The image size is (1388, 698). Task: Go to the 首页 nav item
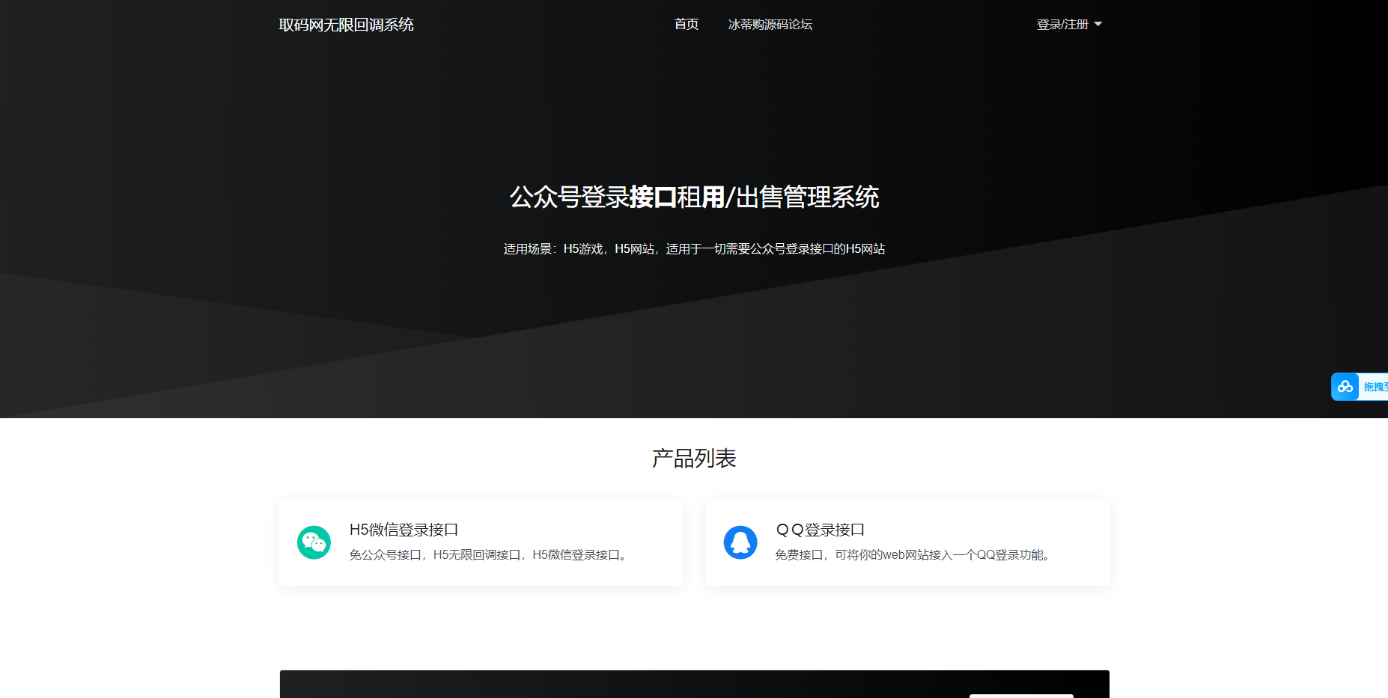(x=686, y=25)
